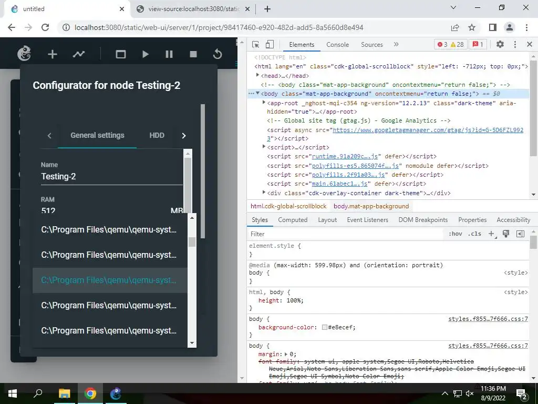Open the Chrome tab search dropdown
The width and height of the screenshot is (538, 404).
(453, 7)
